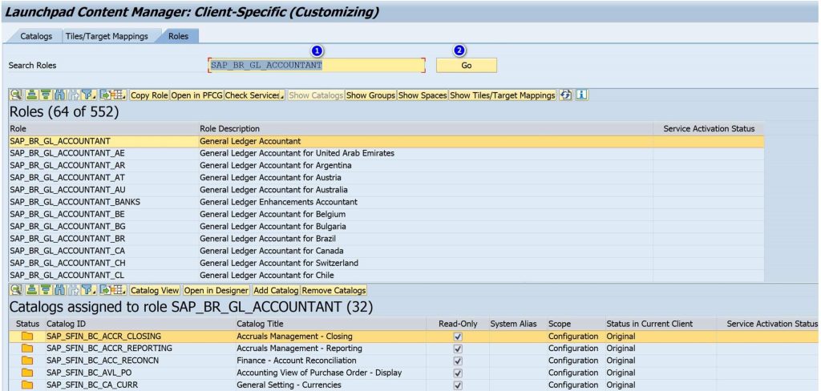
Task: Sort roles ascending using the toolbar icon
Action: point(32,95)
